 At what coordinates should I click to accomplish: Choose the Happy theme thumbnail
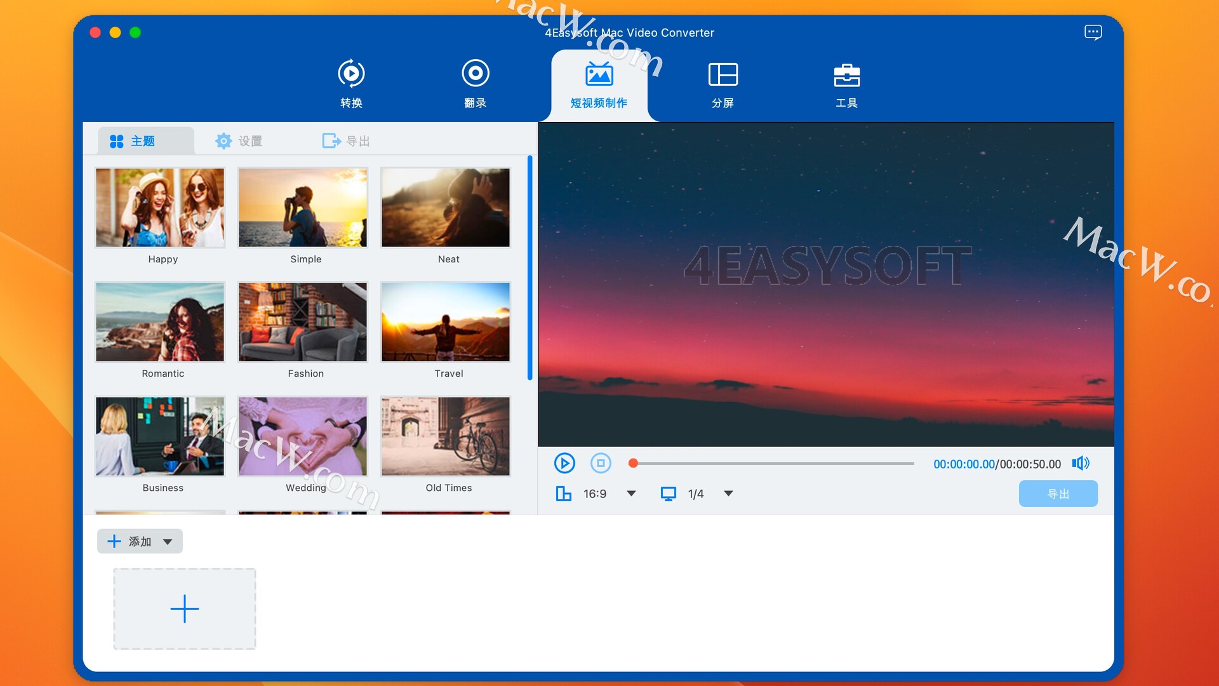(160, 208)
